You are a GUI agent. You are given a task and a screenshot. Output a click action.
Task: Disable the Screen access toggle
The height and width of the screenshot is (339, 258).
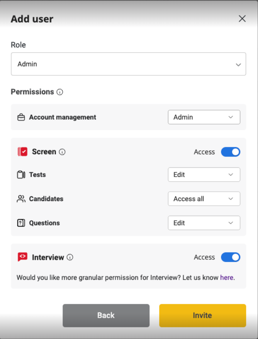(231, 152)
